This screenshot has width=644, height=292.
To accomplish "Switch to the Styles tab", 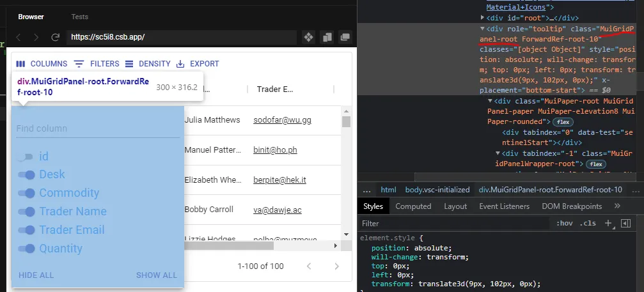I will (373, 206).
